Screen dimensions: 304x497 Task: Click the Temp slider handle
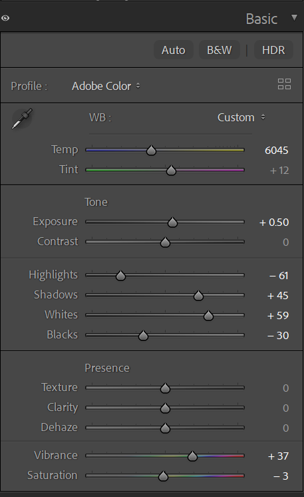coord(151,151)
